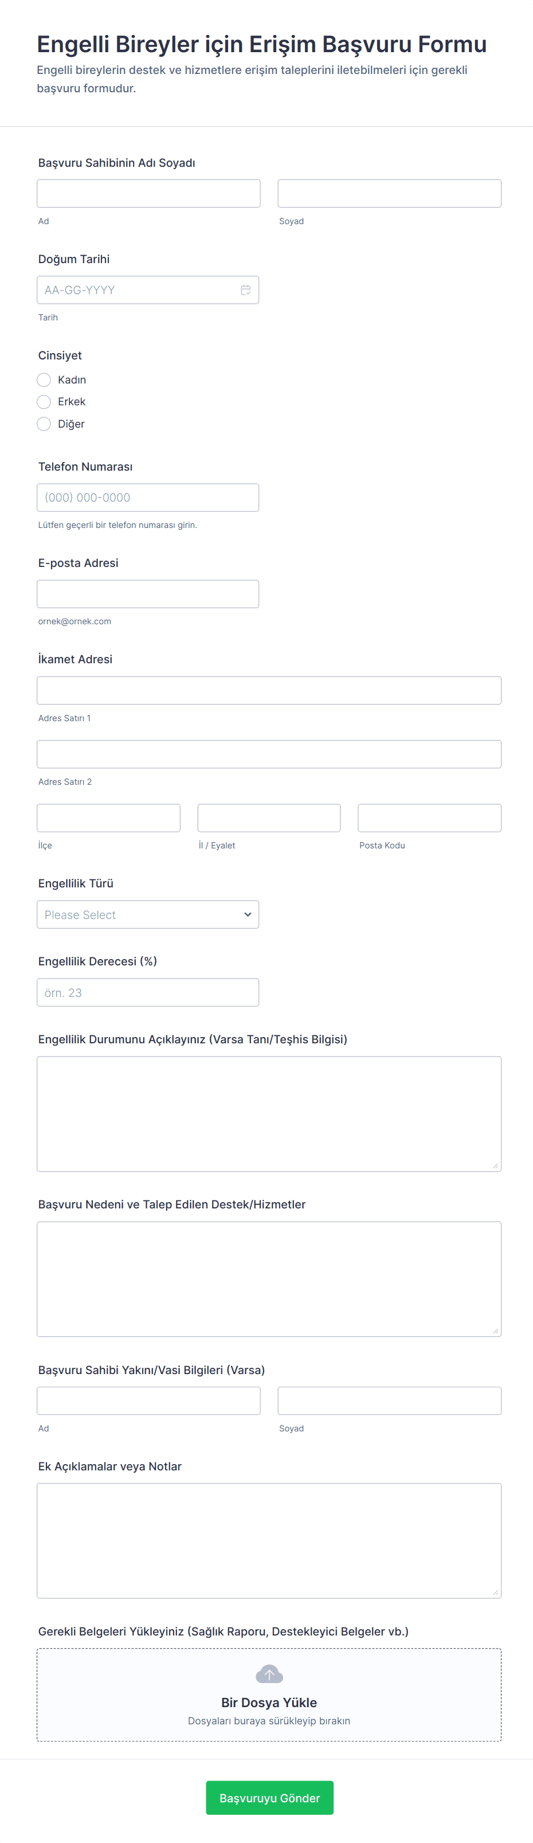The image size is (533, 1843).
Task: Focus the E-posta Adresi input
Action: click(147, 594)
